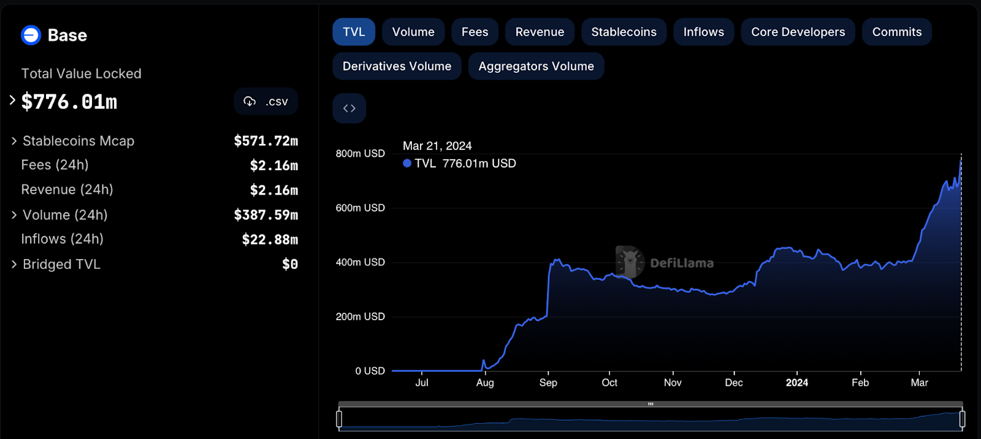Toggle the Volume chart series

tap(413, 32)
